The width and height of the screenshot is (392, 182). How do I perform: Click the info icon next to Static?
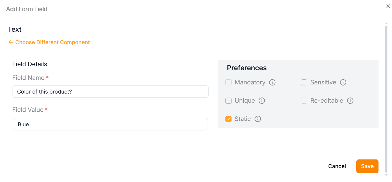point(258,119)
